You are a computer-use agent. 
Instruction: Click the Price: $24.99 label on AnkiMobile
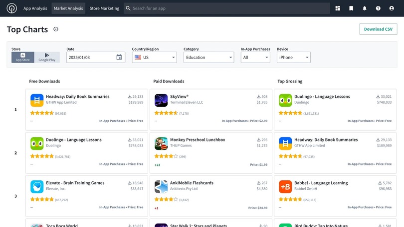tap(258, 208)
